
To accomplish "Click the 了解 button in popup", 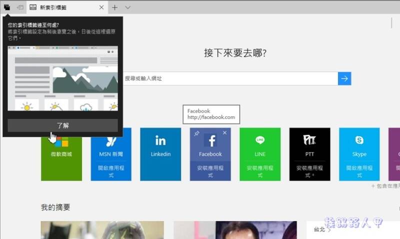I will 63,125.
